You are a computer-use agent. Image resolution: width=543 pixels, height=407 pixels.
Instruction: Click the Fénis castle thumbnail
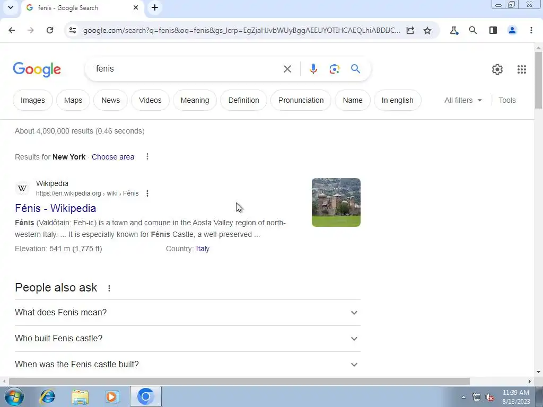coord(336,202)
